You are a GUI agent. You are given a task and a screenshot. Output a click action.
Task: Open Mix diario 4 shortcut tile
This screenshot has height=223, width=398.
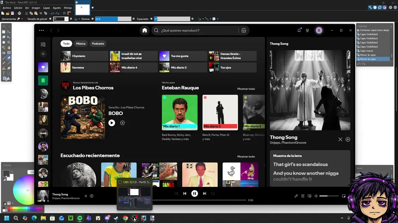coord(134,68)
